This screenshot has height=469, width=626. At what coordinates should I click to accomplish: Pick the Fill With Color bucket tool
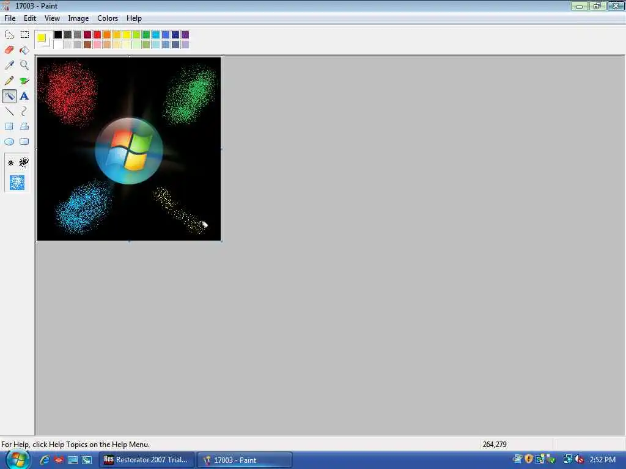pos(24,50)
